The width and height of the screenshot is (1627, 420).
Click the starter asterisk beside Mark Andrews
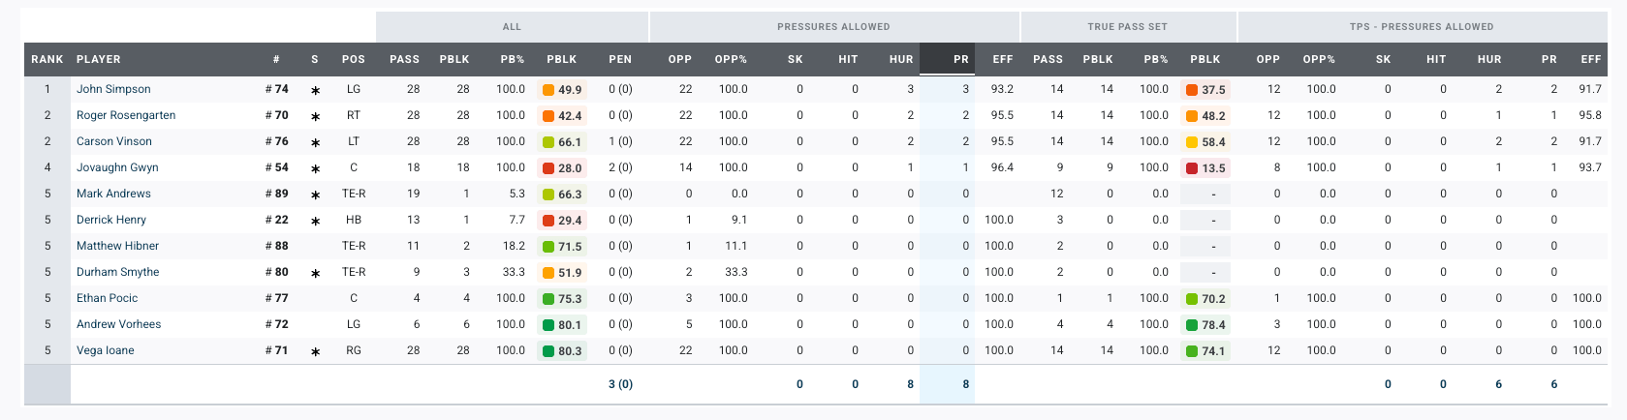(315, 195)
